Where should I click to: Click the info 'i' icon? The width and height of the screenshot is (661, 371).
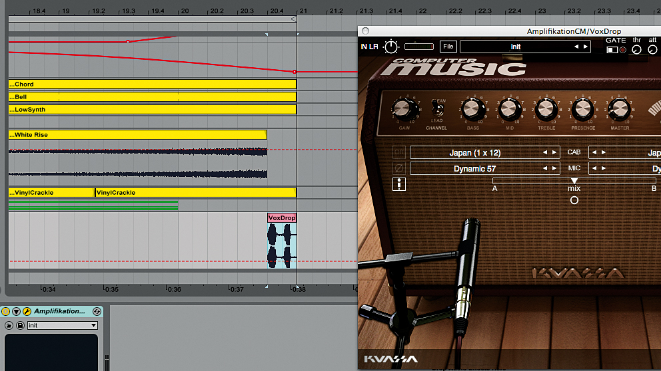pyautogui.click(x=398, y=184)
